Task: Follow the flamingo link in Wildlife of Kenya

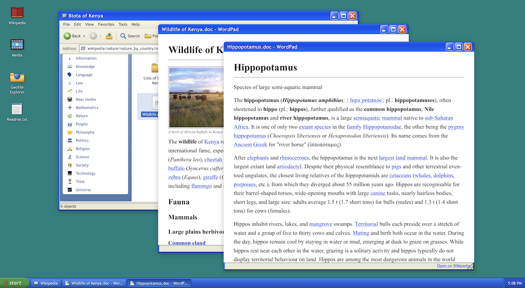Action: click(202, 186)
